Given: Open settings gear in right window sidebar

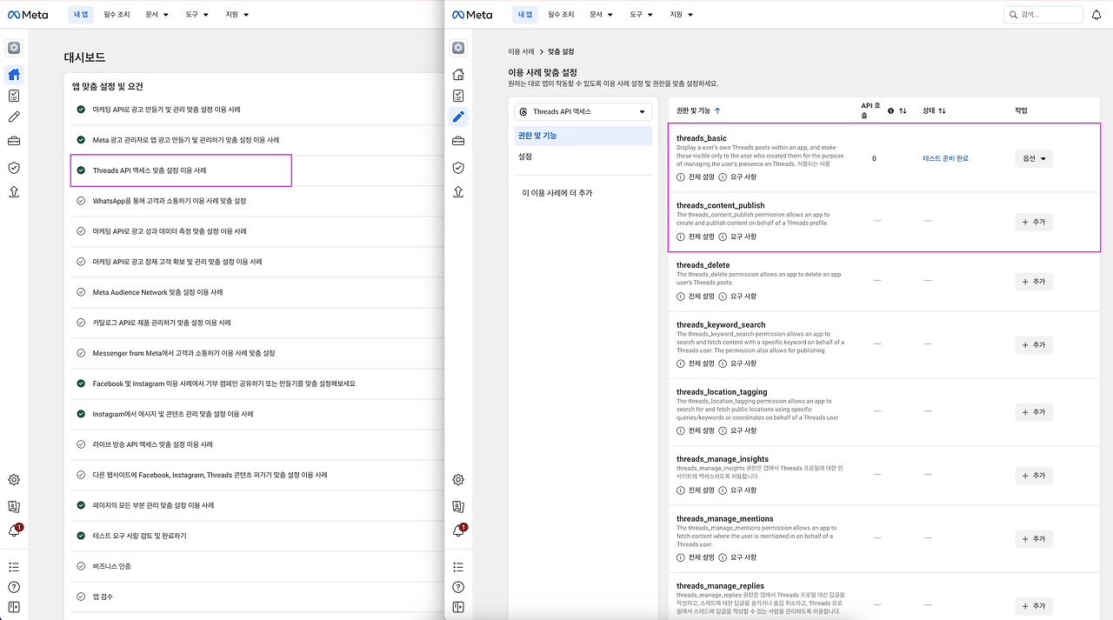Looking at the screenshot, I should coord(458,480).
